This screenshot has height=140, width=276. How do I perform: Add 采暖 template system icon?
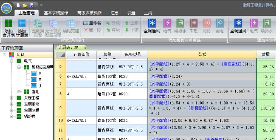pos(194,26)
